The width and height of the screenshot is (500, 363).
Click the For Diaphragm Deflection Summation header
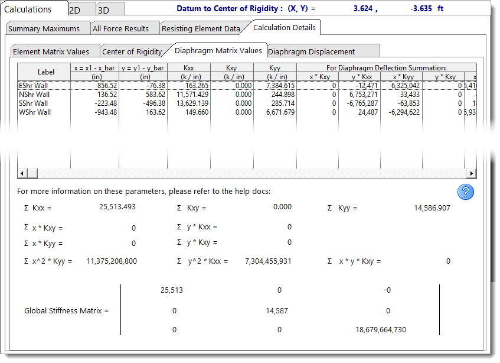point(387,67)
